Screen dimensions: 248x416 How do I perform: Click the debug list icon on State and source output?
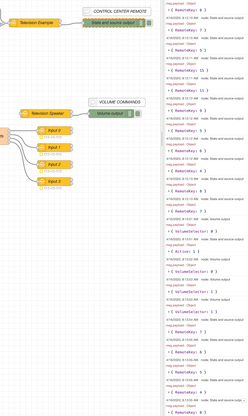[141, 23]
